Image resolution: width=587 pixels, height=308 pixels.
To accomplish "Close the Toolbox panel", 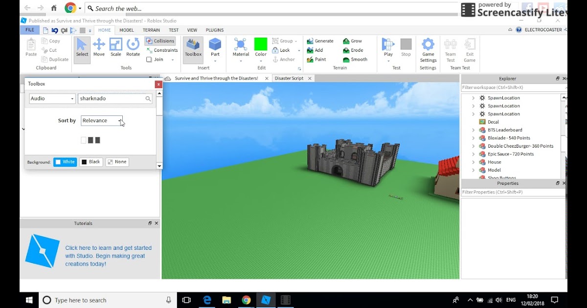I will click(x=158, y=84).
